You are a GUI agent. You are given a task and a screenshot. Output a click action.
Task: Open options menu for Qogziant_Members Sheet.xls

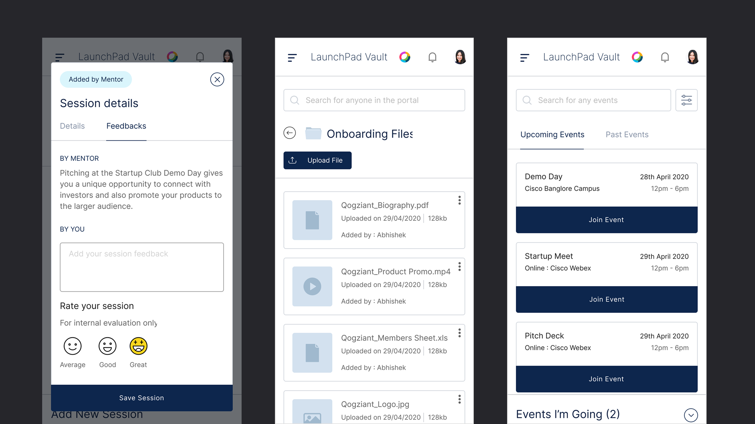(x=460, y=333)
